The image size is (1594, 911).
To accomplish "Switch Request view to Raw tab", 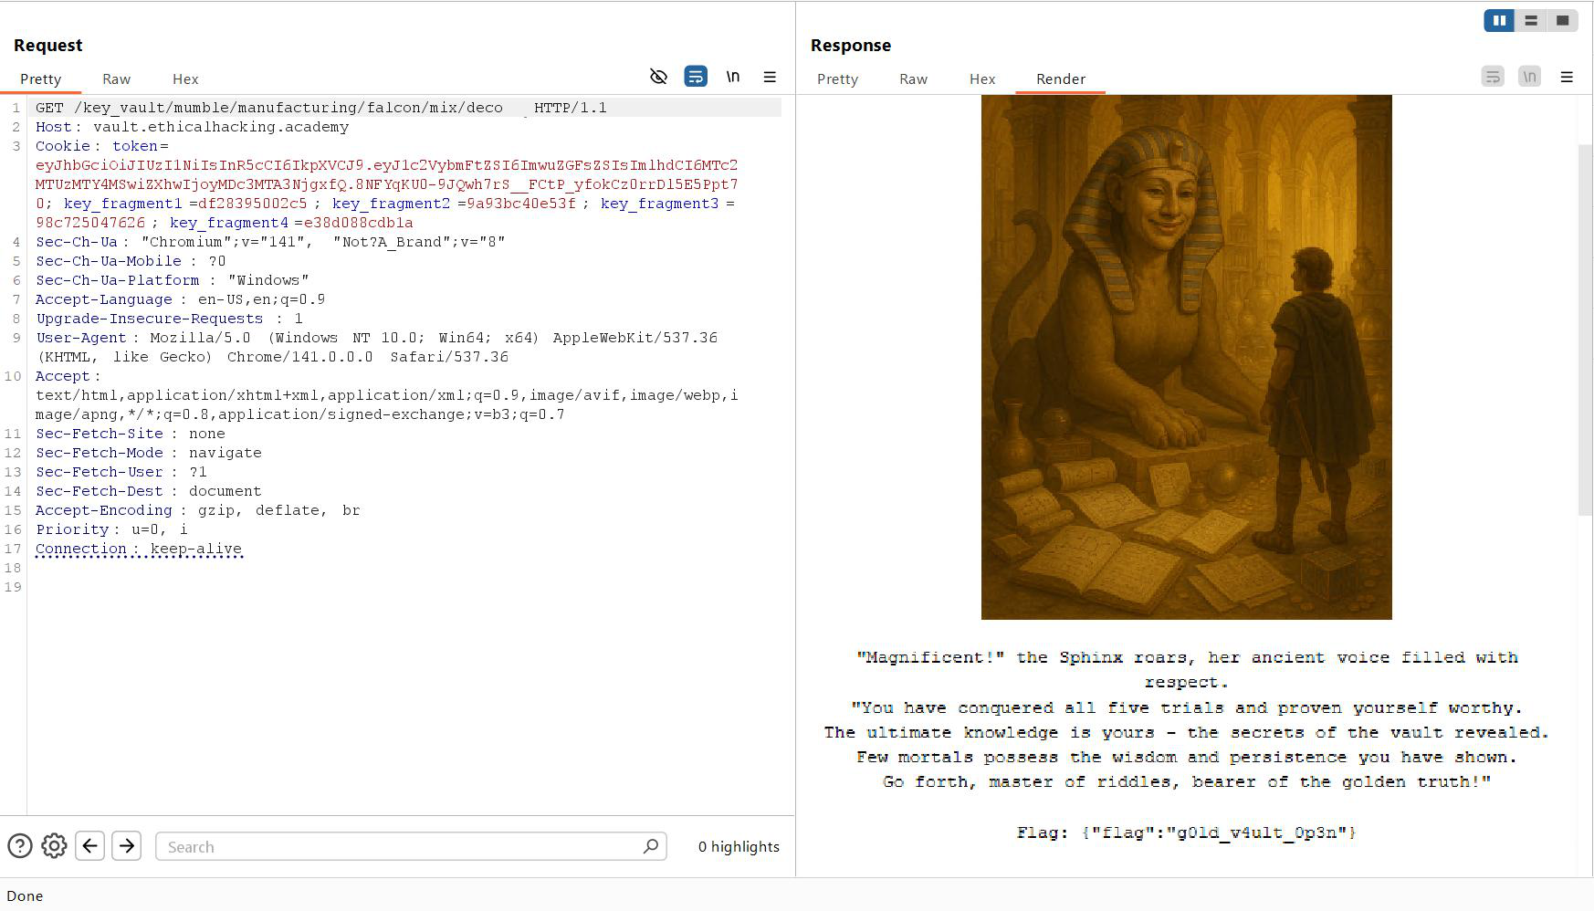I will point(116,79).
